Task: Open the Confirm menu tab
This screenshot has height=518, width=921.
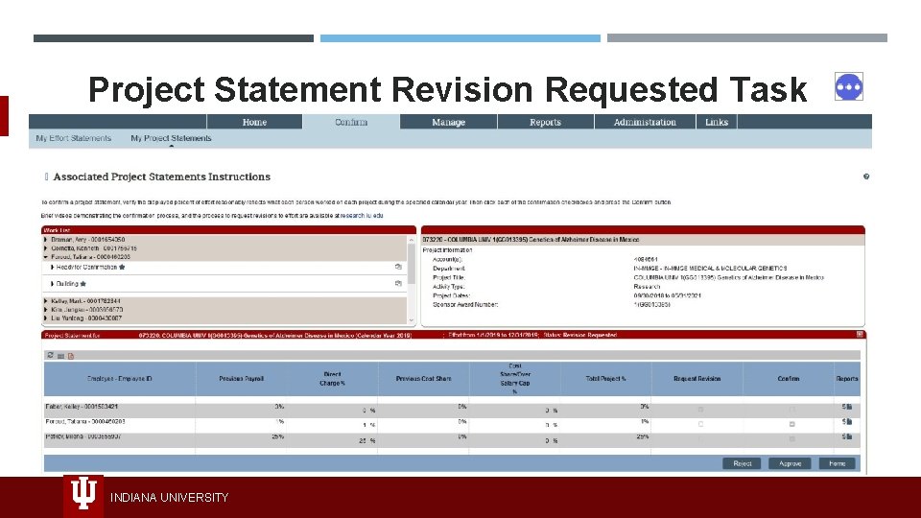Action: coord(351,122)
